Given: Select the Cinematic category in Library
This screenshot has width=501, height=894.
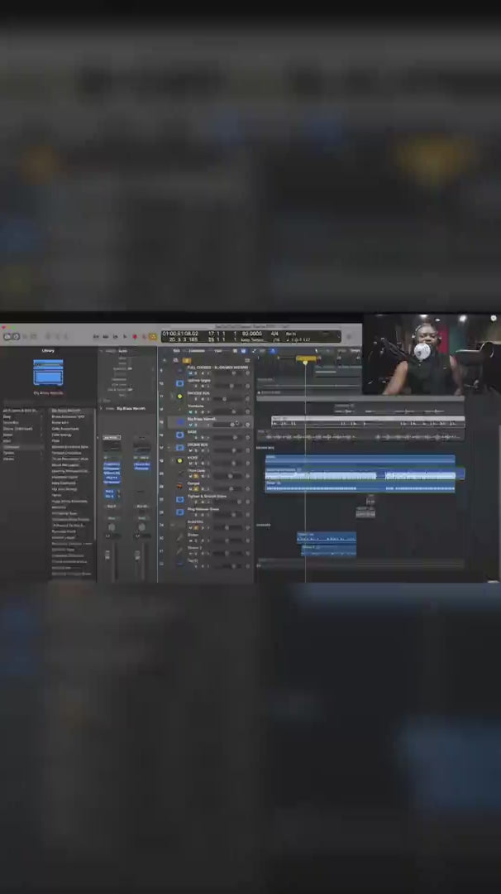Looking at the screenshot, I should coord(12,447).
